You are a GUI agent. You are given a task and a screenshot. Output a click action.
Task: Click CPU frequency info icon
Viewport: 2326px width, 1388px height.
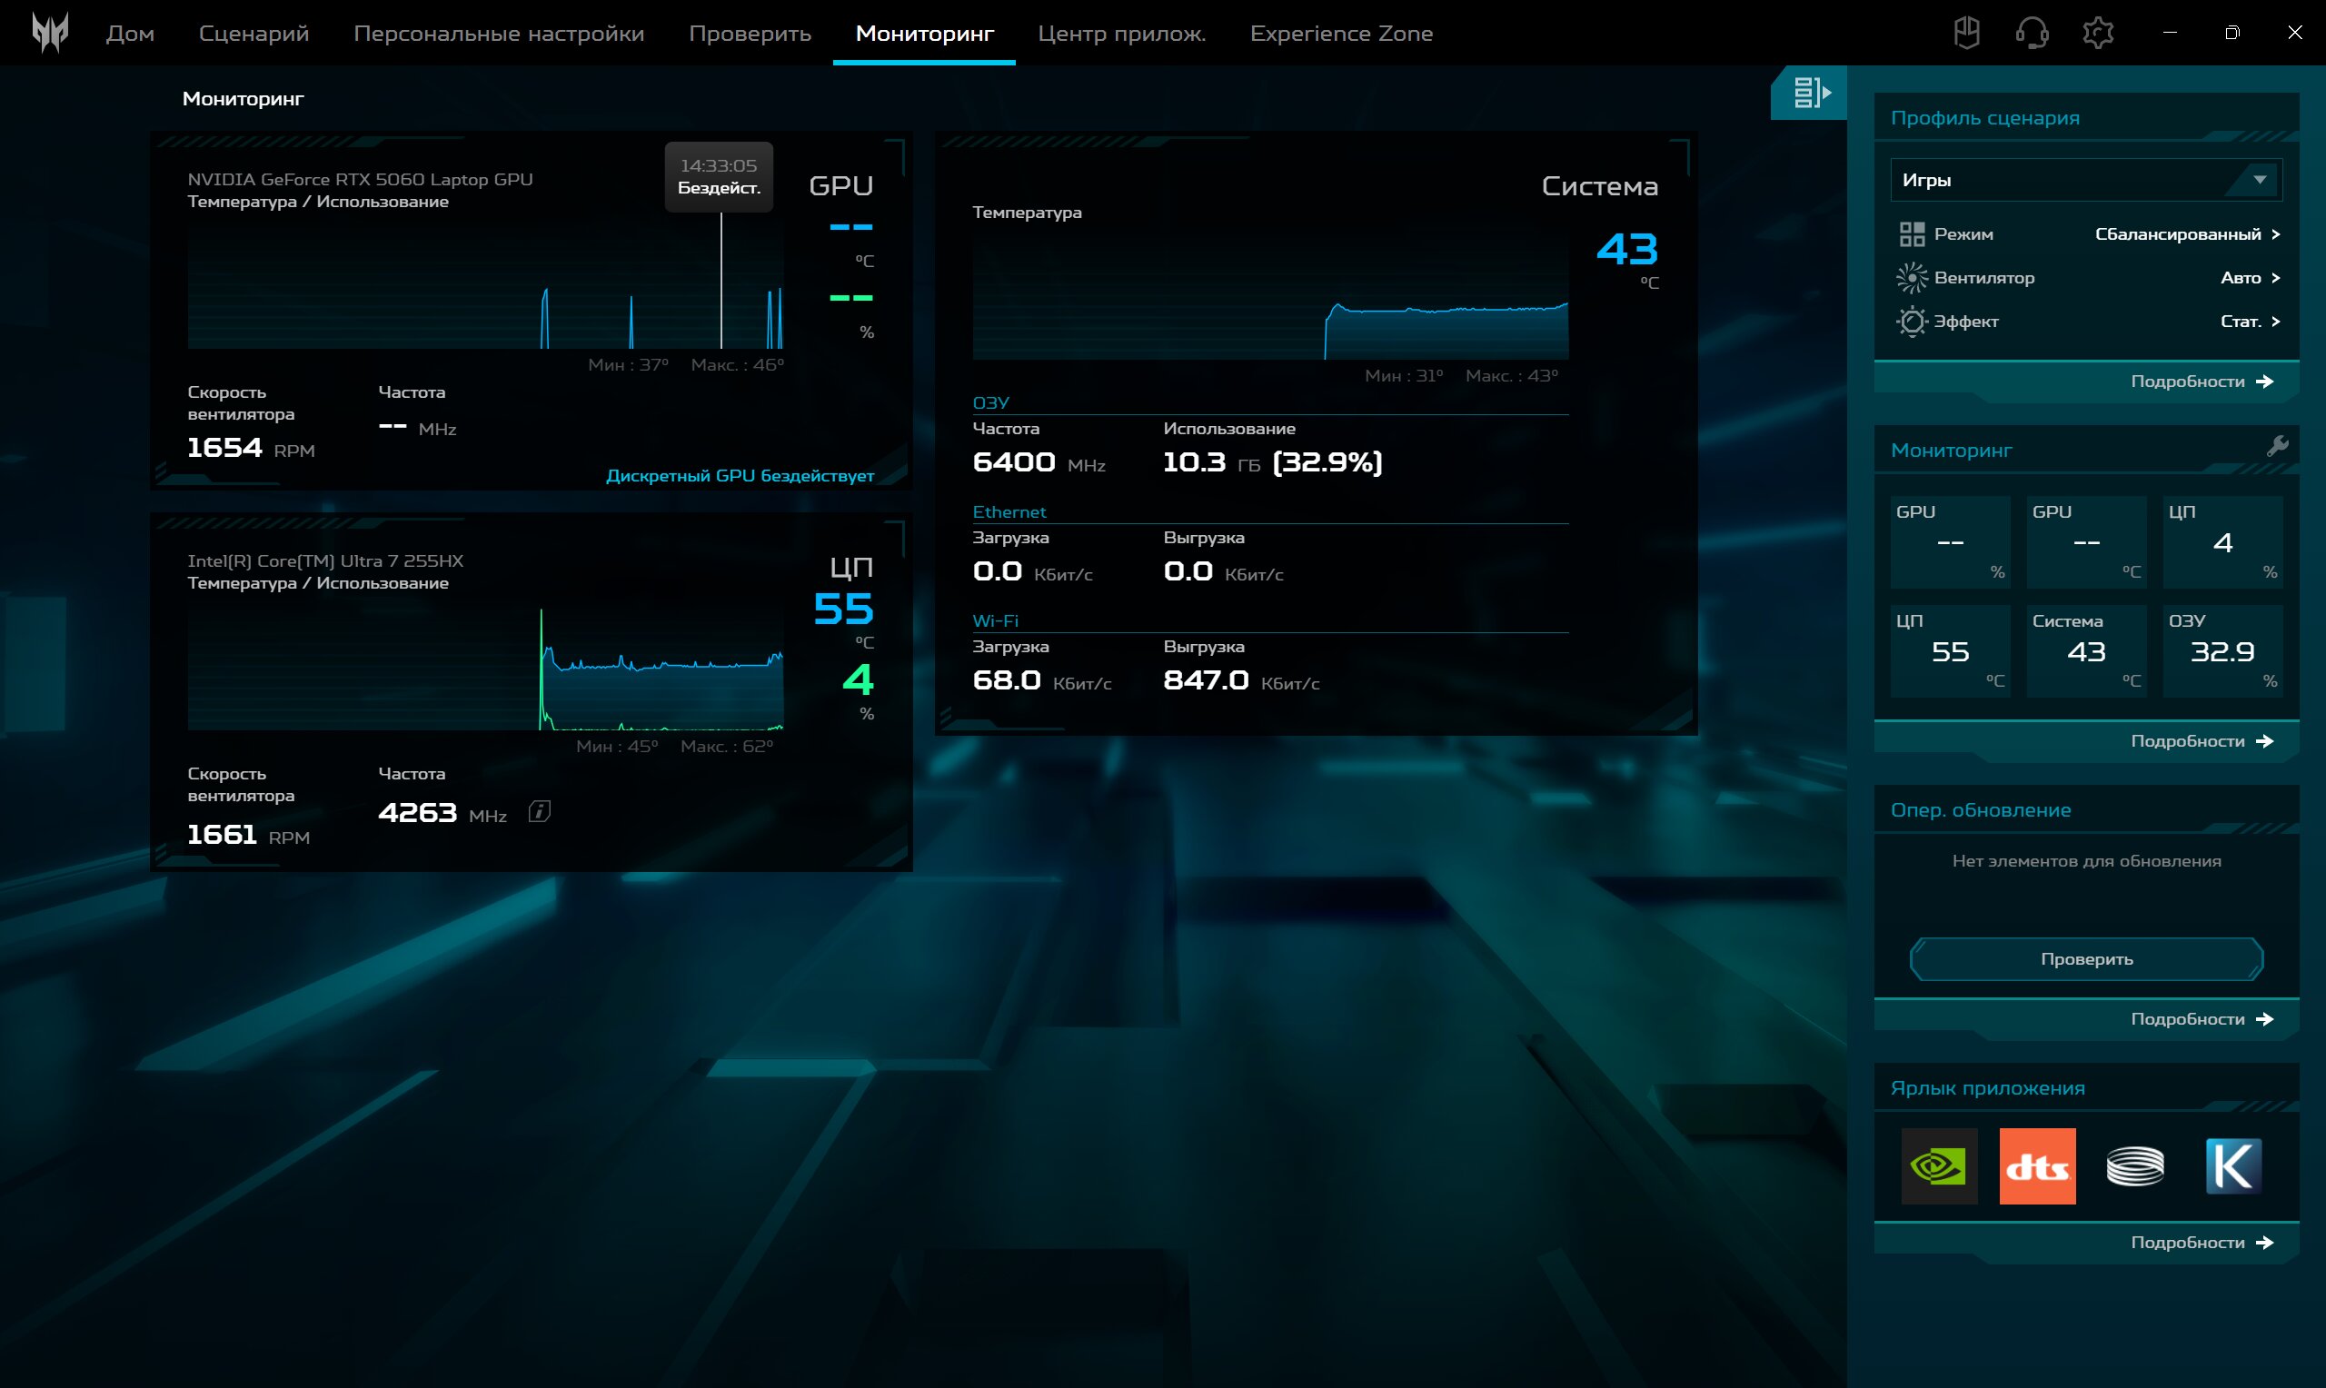pyautogui.click(x=540, y=812)
